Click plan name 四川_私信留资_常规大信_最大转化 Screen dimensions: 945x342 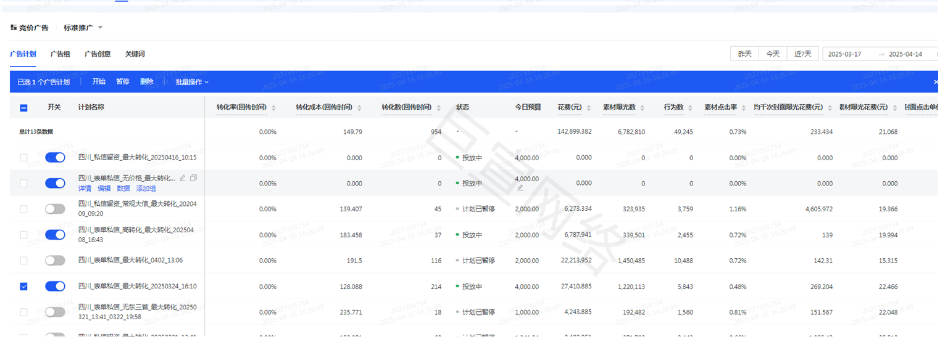(137, 209)
